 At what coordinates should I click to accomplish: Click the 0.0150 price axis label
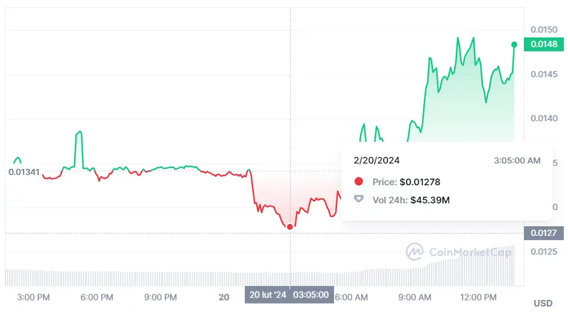(543, 30)
